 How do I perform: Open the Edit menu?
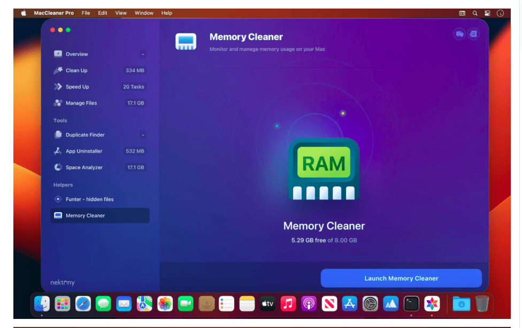pyautogui.click(x=103, y=13)
